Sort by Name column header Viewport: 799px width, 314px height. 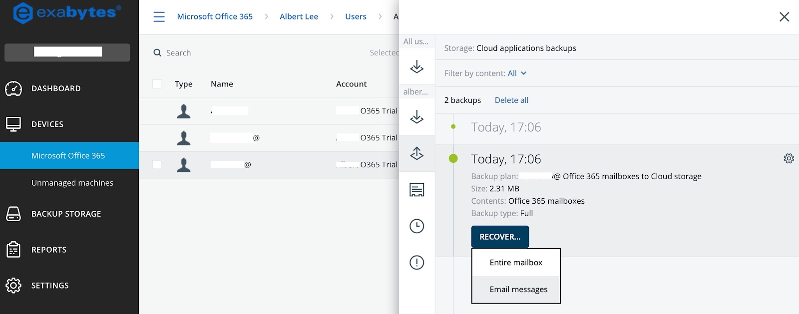point(222,84)
